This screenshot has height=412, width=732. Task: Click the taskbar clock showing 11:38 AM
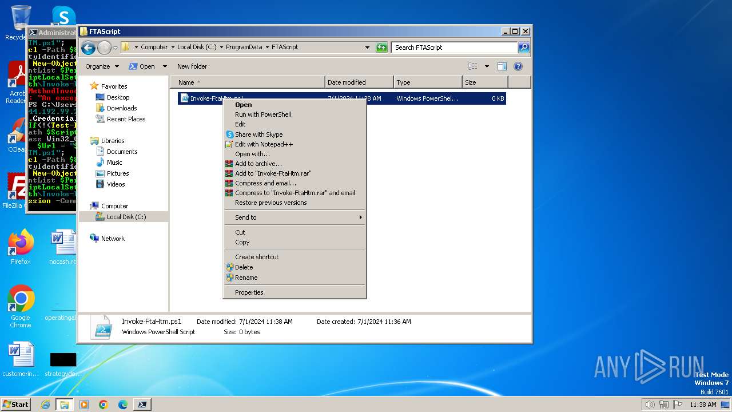pyautogui.click(x=703, y=405)
